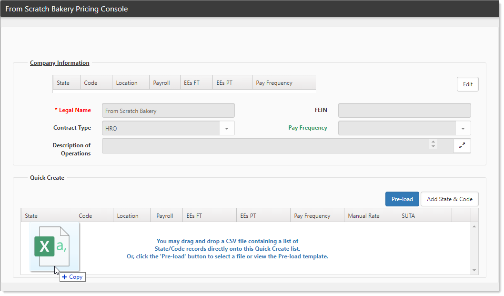The image size is (504, 296).
Task: Click the up arrow on Description stepper
Action: [433, 142]
